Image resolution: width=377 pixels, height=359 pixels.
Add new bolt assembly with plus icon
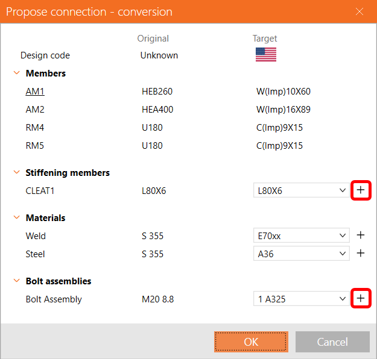(361, 298)
